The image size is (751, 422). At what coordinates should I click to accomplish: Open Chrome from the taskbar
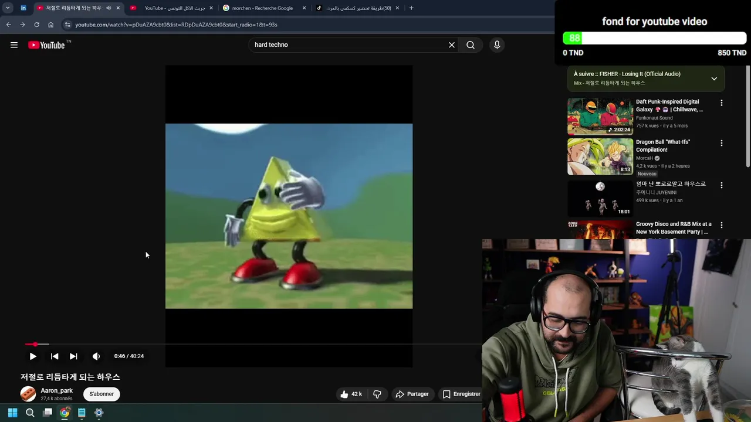point(65,413)
